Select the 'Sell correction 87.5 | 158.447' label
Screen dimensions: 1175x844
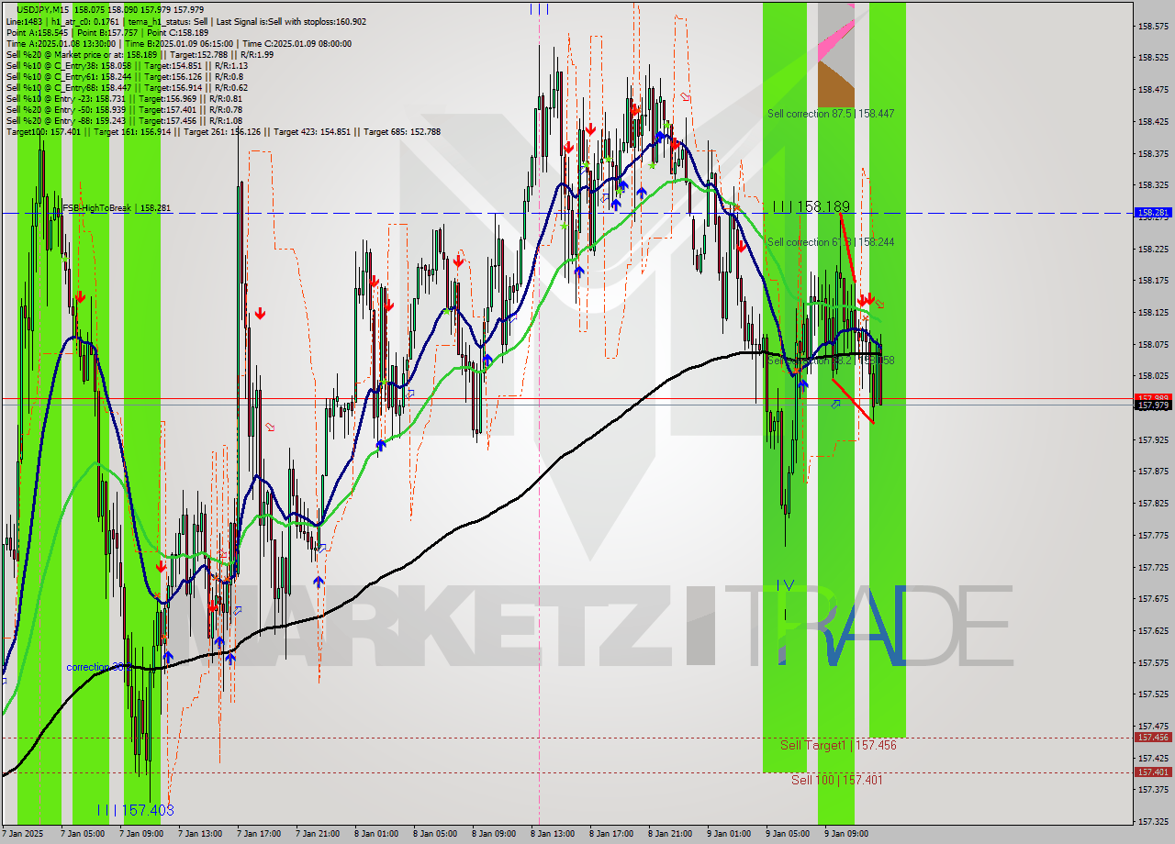pyautogui.click(x=831, y=114)
